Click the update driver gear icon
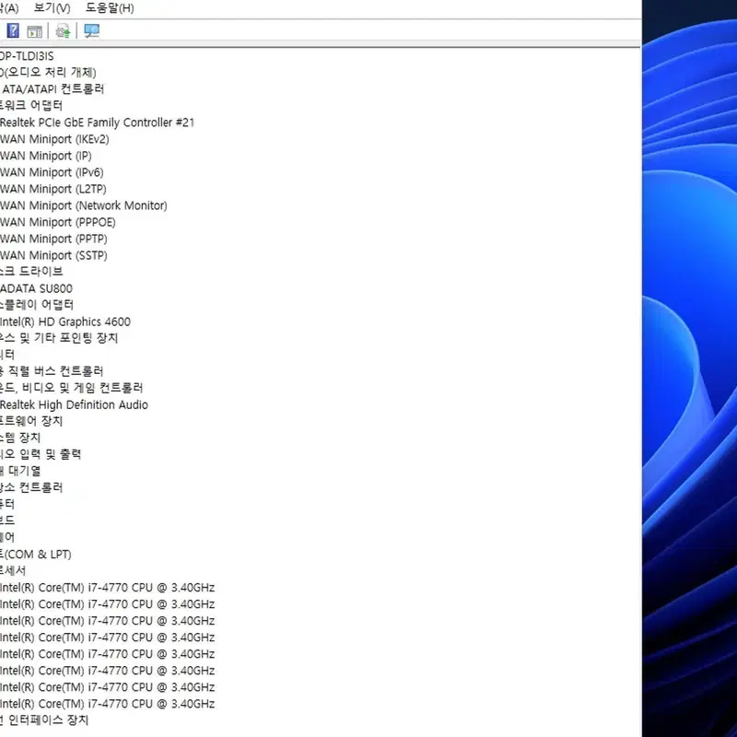The width and height of the screenshot is (737, 737). click(63, 31)
